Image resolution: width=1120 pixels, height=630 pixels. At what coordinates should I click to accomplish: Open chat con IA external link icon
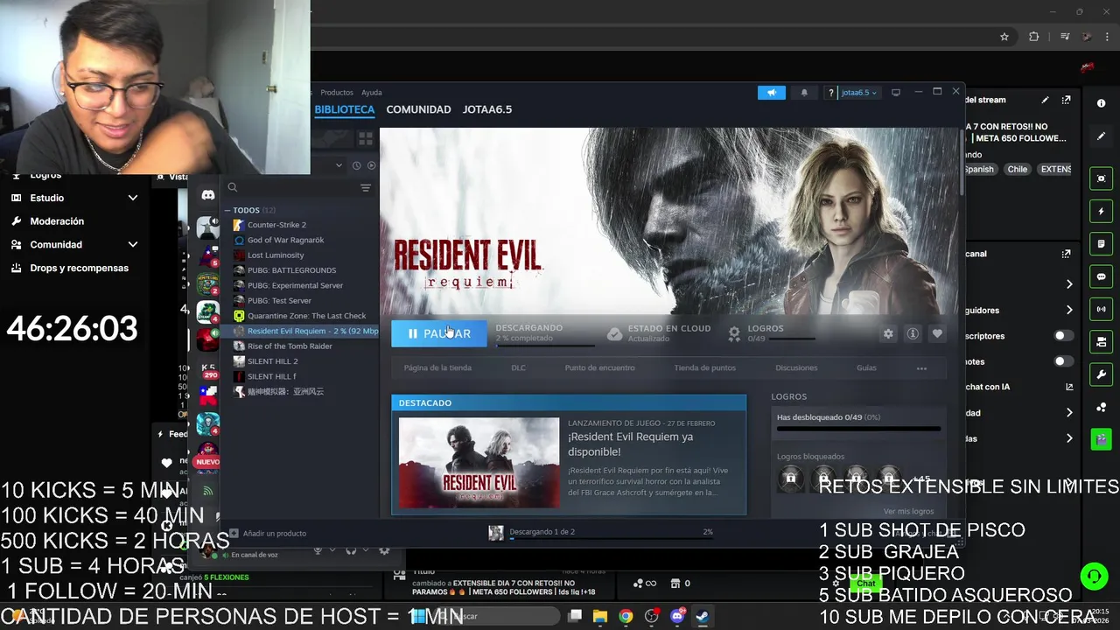coord(1069,387)
